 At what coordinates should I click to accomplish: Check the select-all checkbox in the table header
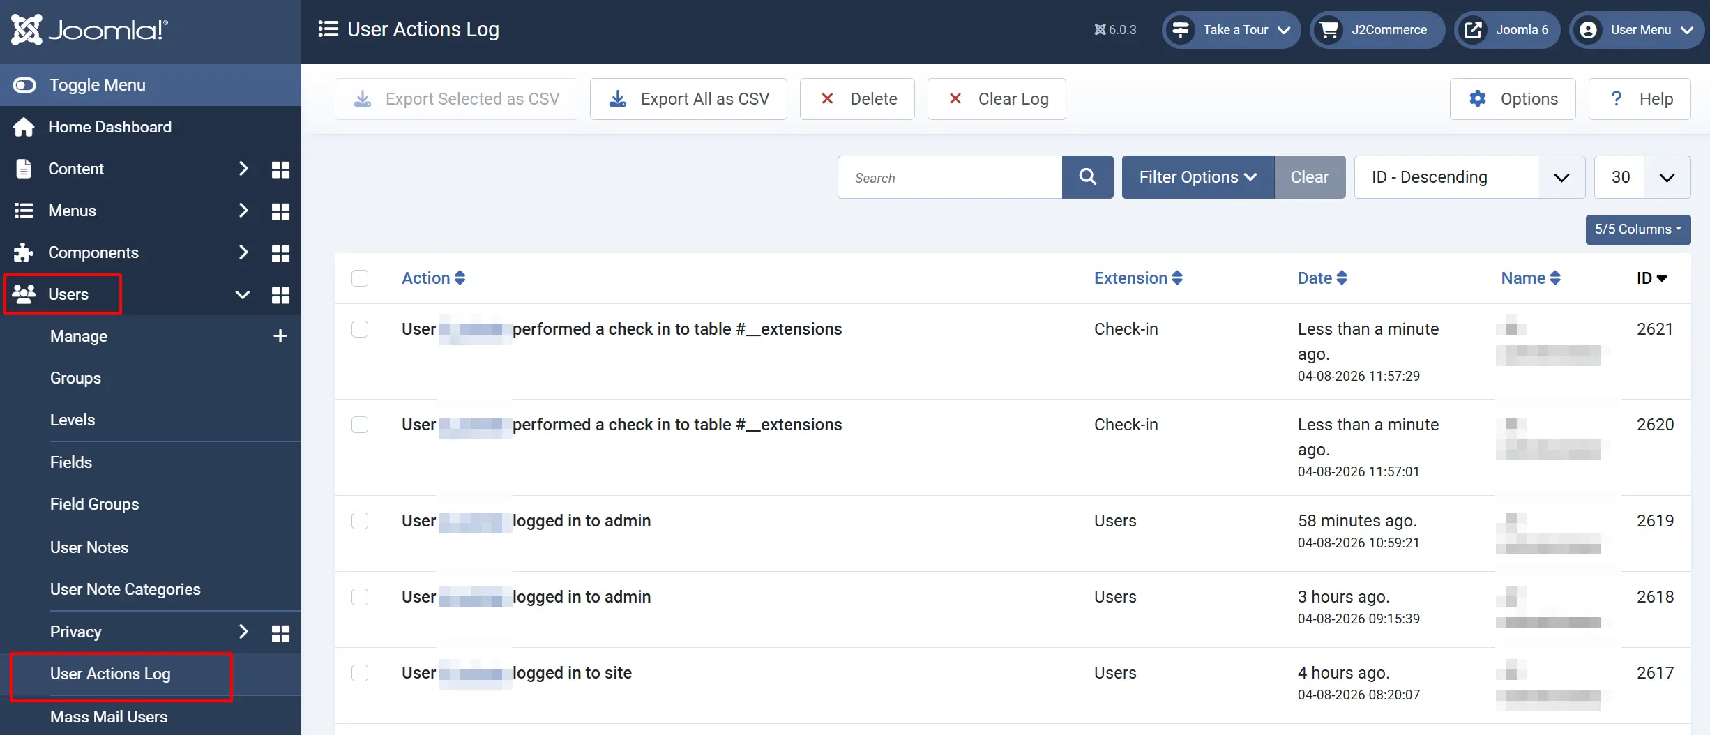coord(360,278)
